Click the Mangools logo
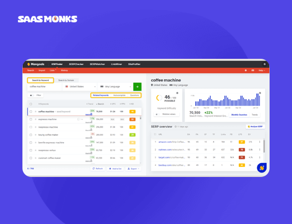 (36, 64)
